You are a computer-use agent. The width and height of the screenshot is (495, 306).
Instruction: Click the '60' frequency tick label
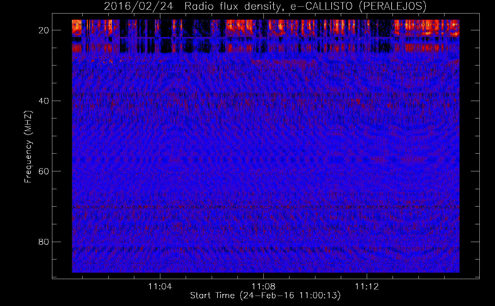pyautogui.click(x=44, y=171)
